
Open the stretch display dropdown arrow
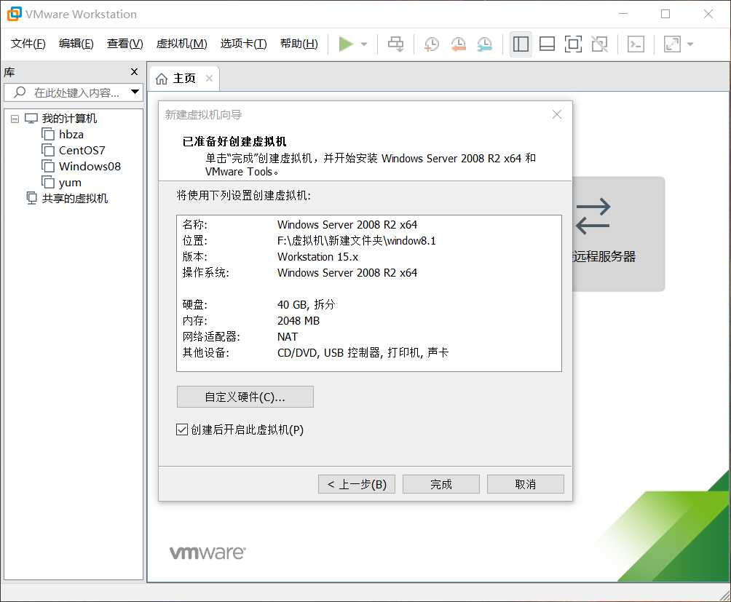pos(690,44)
